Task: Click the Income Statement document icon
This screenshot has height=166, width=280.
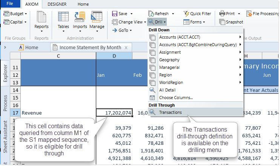Action: (x=55, y=47)
